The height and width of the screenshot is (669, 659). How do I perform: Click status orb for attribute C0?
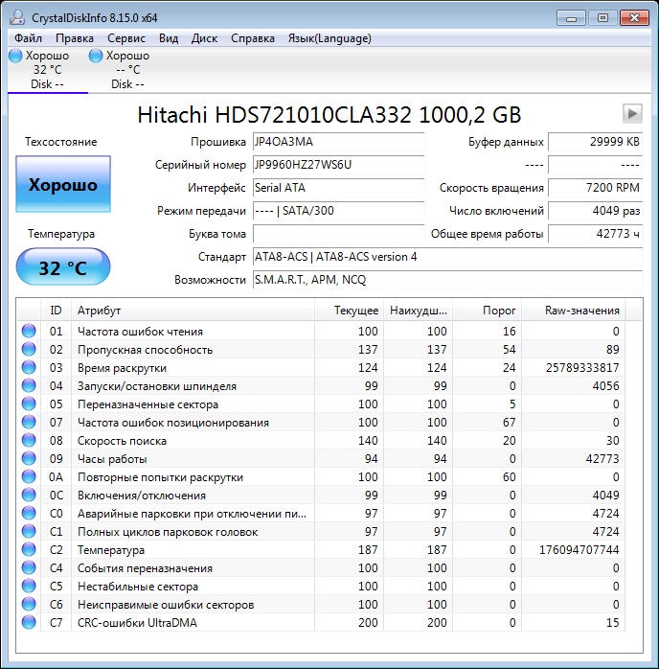tap(29, 514)
